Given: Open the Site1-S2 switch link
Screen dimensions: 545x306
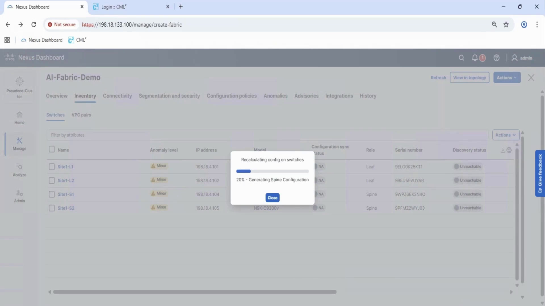Looking at the screenshot, I should pos(66,208).
